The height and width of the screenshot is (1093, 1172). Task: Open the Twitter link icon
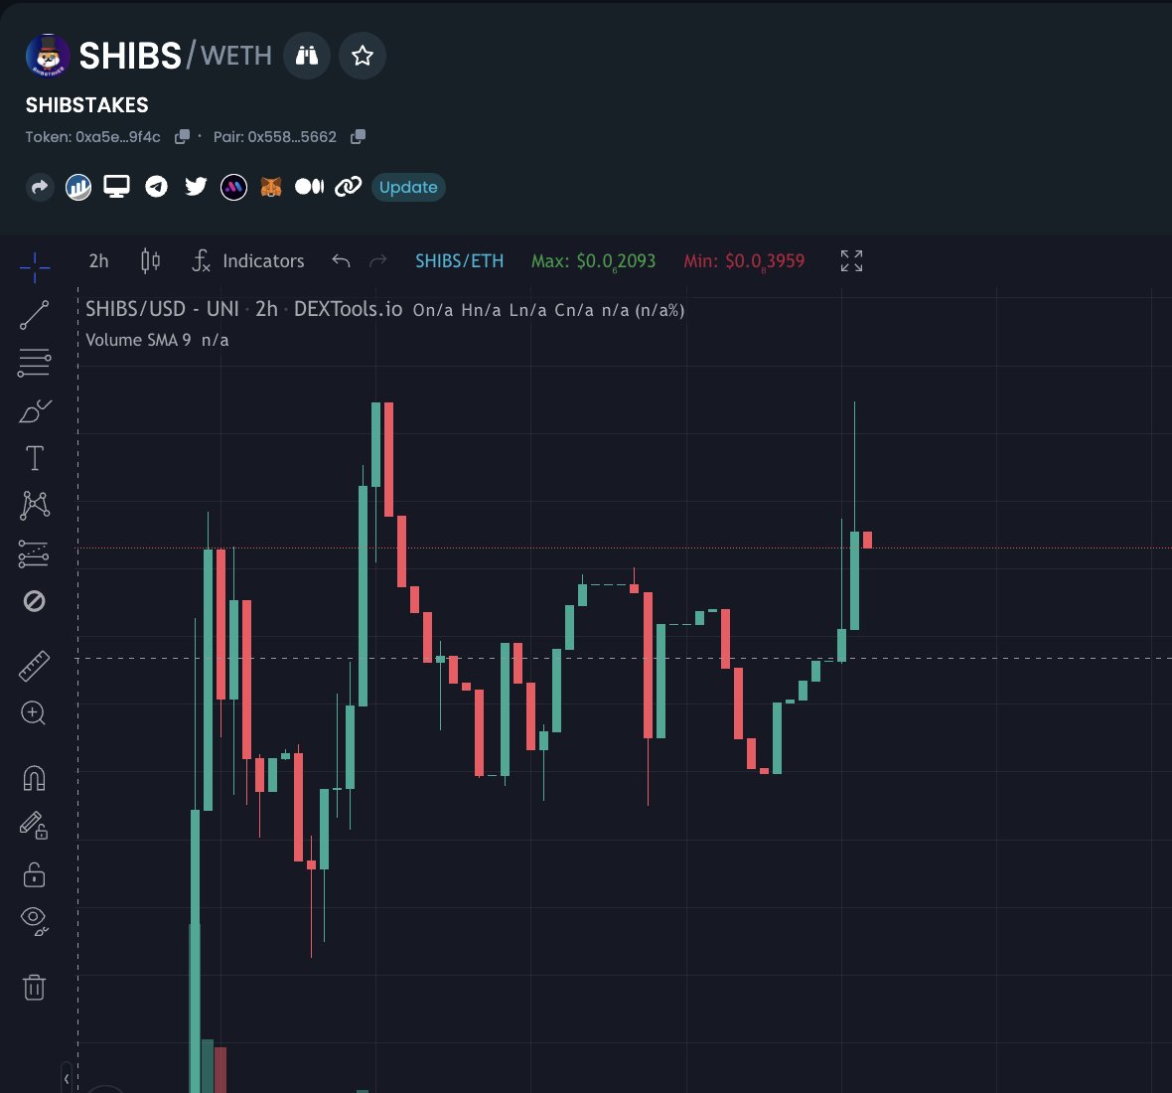(196, 186)
